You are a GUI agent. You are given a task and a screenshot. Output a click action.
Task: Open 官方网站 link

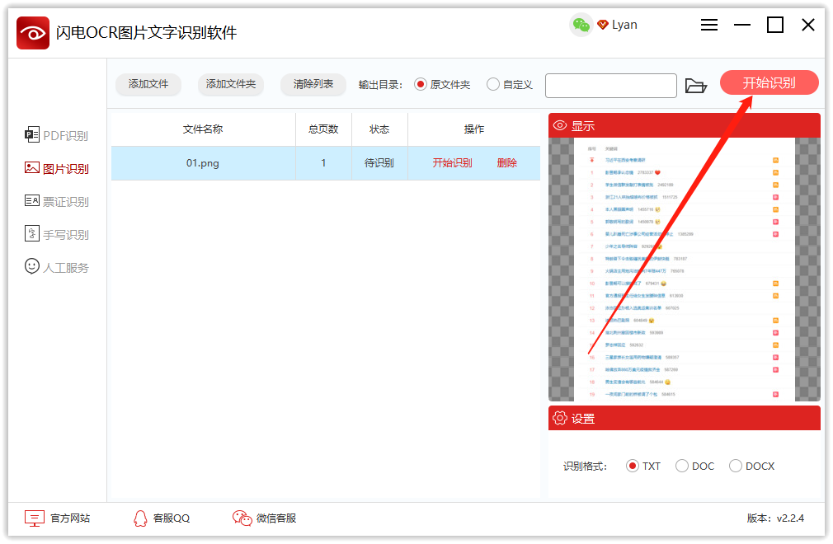58,518
